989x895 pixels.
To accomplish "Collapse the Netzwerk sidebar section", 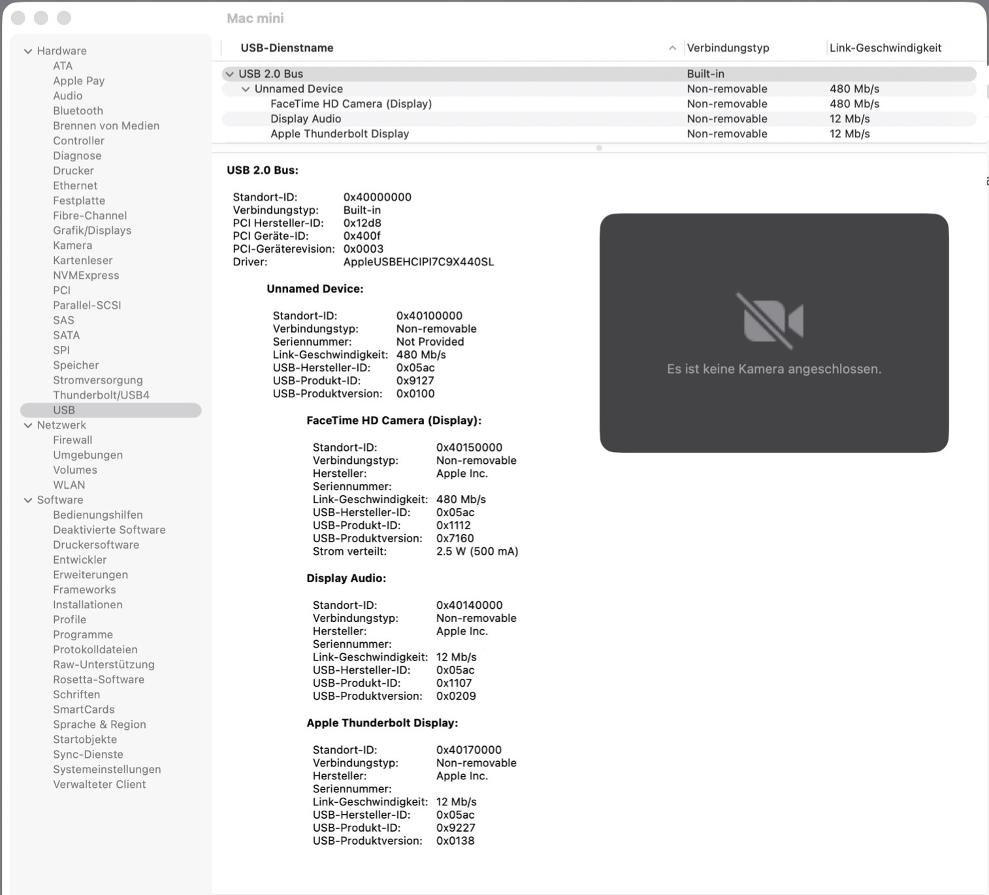I will 28,425.
